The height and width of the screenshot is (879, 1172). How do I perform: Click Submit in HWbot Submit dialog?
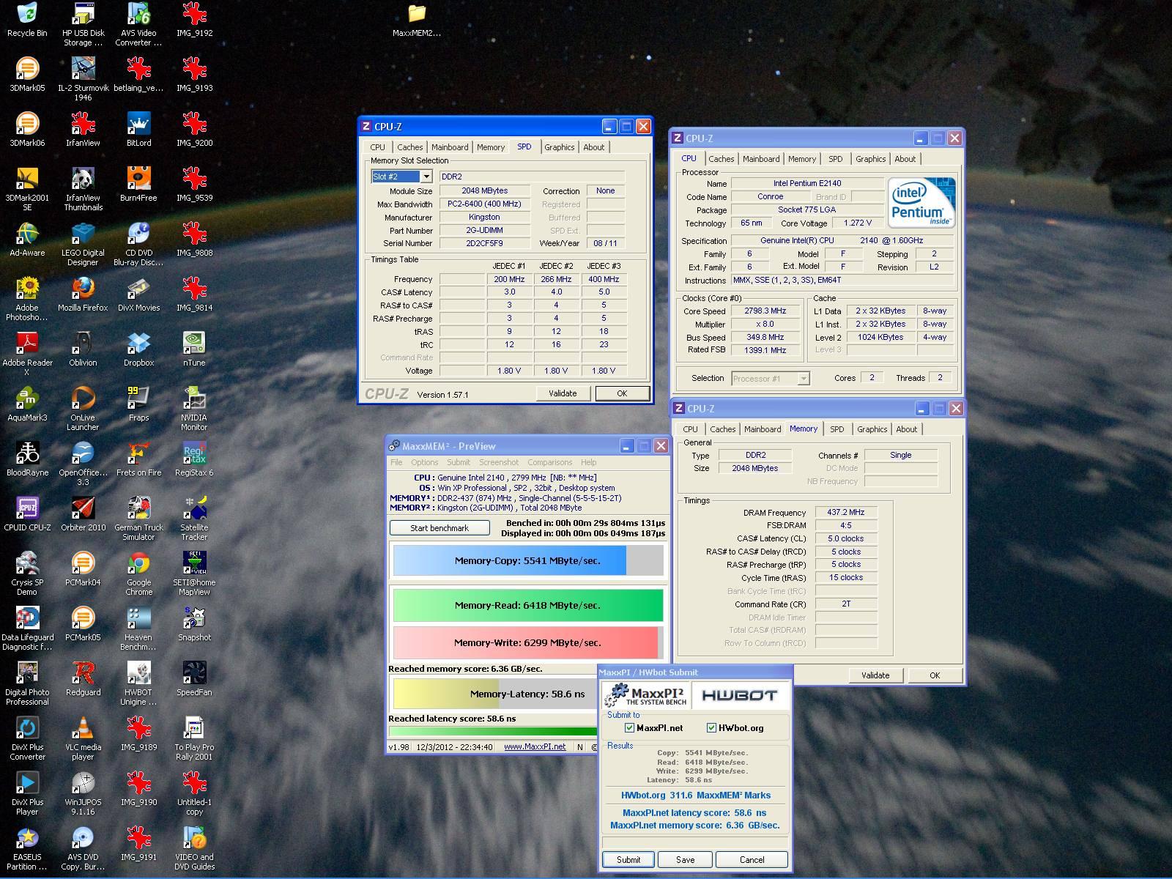pos(628,860)
